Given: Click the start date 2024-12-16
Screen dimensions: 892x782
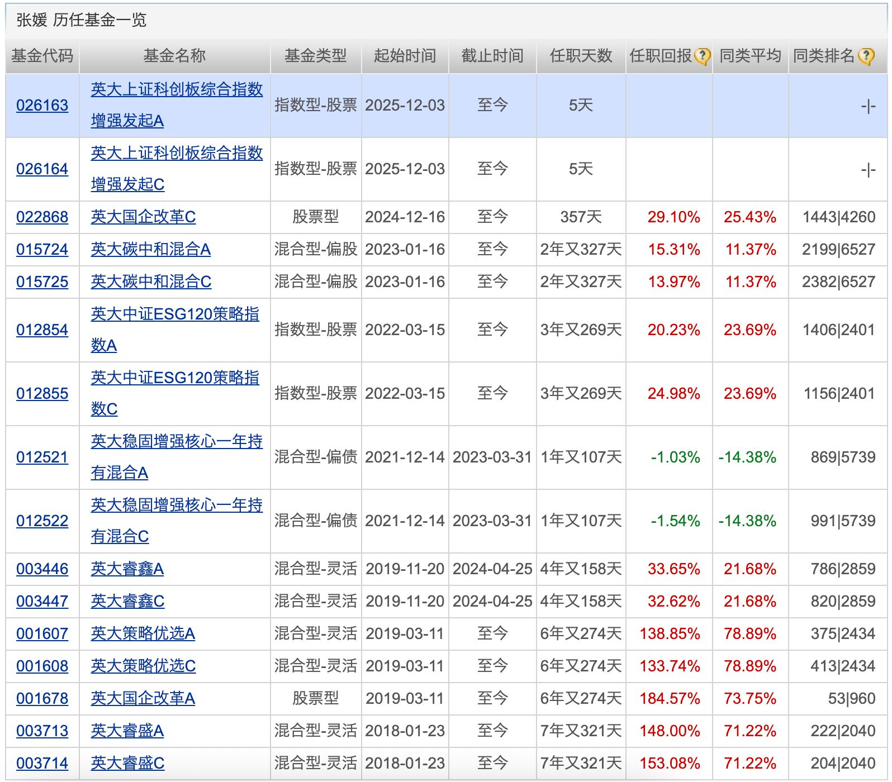Looking at the screenshot, I should 405,217.
